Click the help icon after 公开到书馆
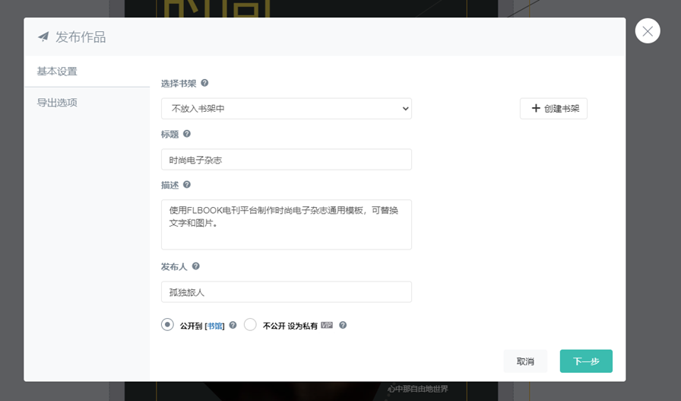Image resolution: width=681 pixels, height=401 pixels. (233, 325)
